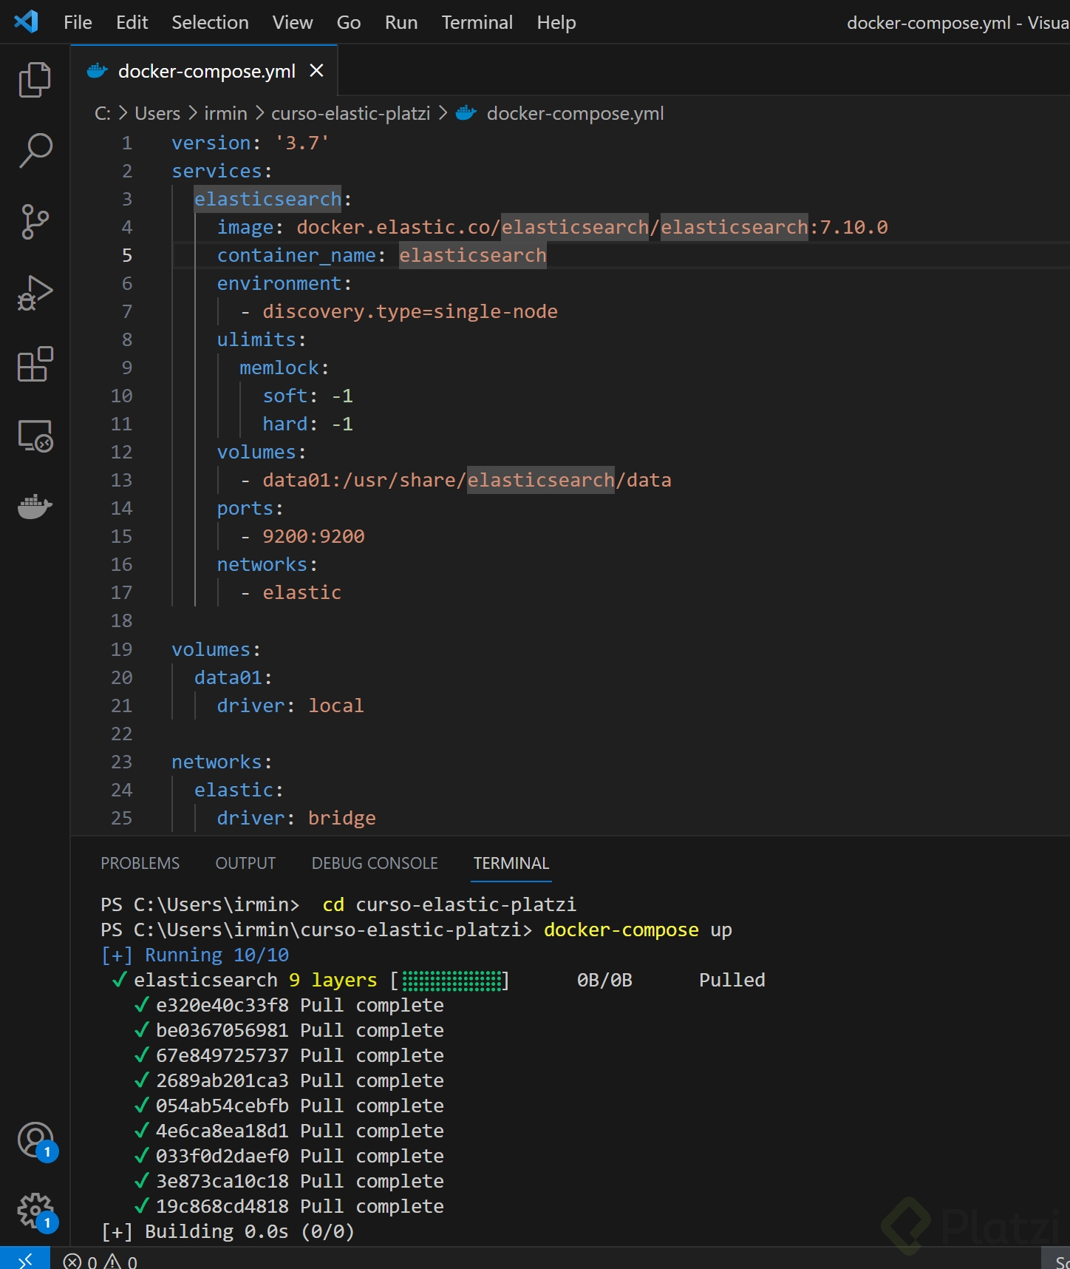This screenshot has width=1070, height=1269.
Task: Click the 'Running 10/10' terminal line
Action: [195, 955]
